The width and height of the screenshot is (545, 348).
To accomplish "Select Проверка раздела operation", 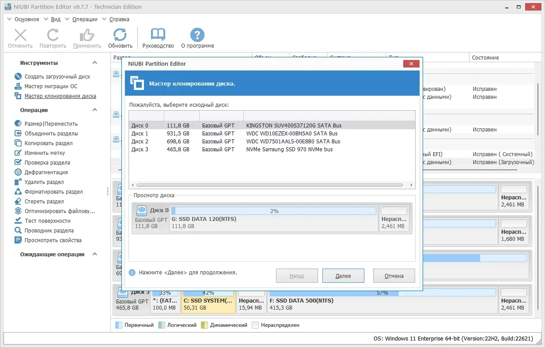I will pos(47,163).
